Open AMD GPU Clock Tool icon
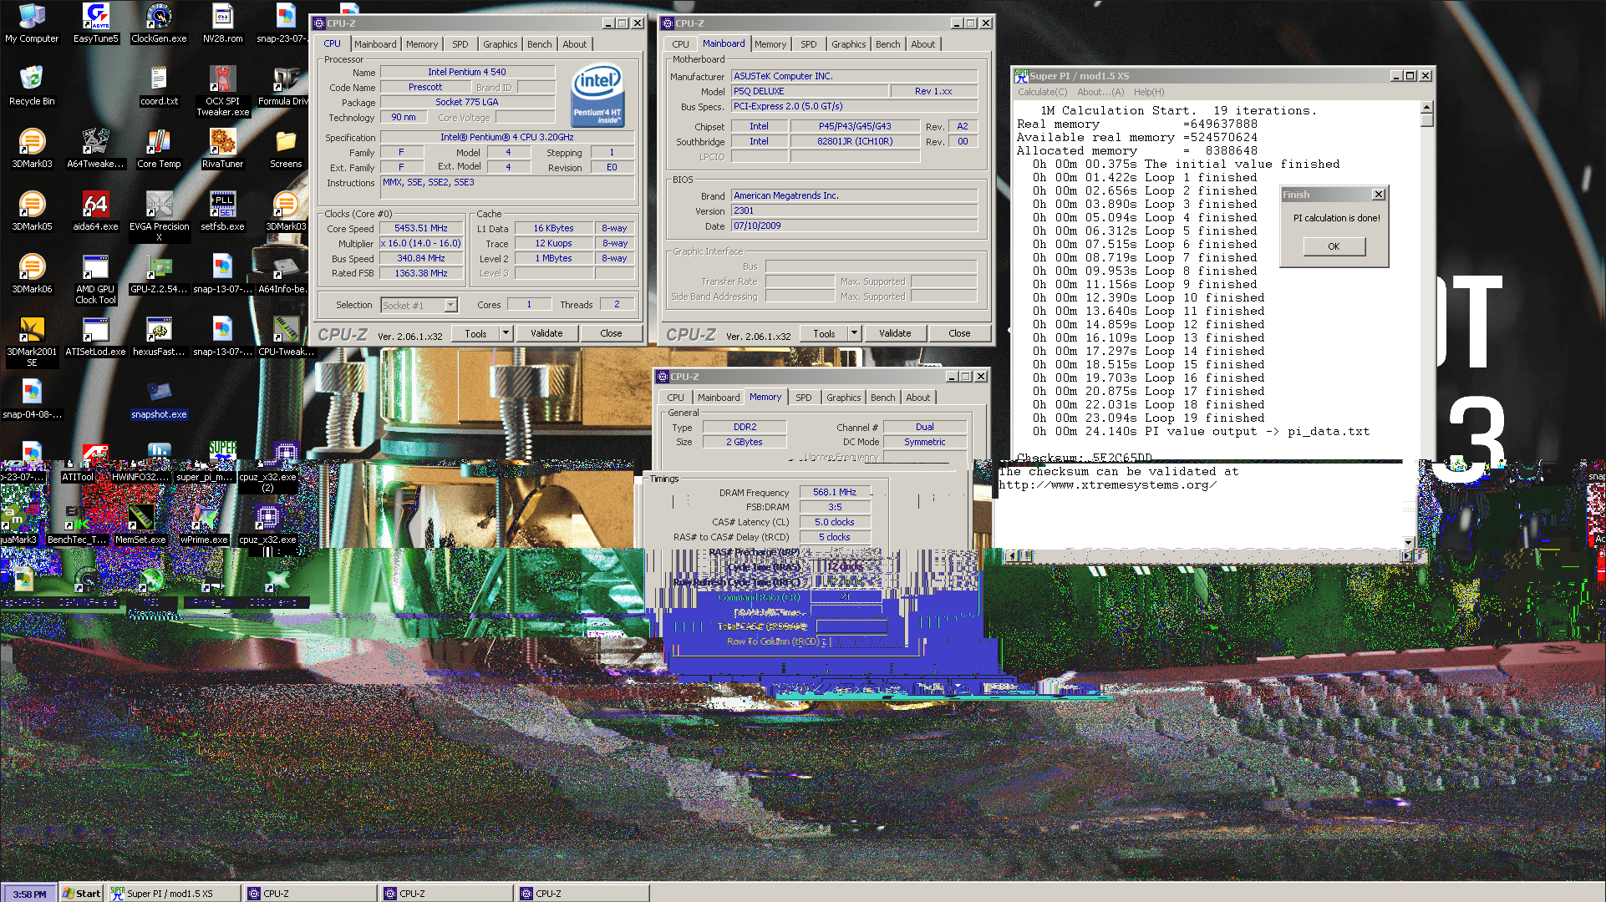 point(95,280)
